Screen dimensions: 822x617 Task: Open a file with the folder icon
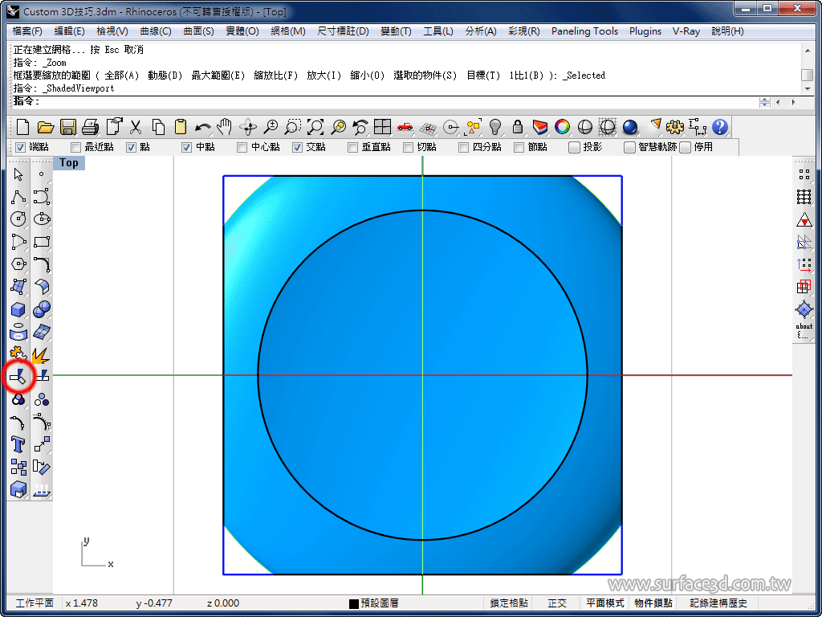46,127
